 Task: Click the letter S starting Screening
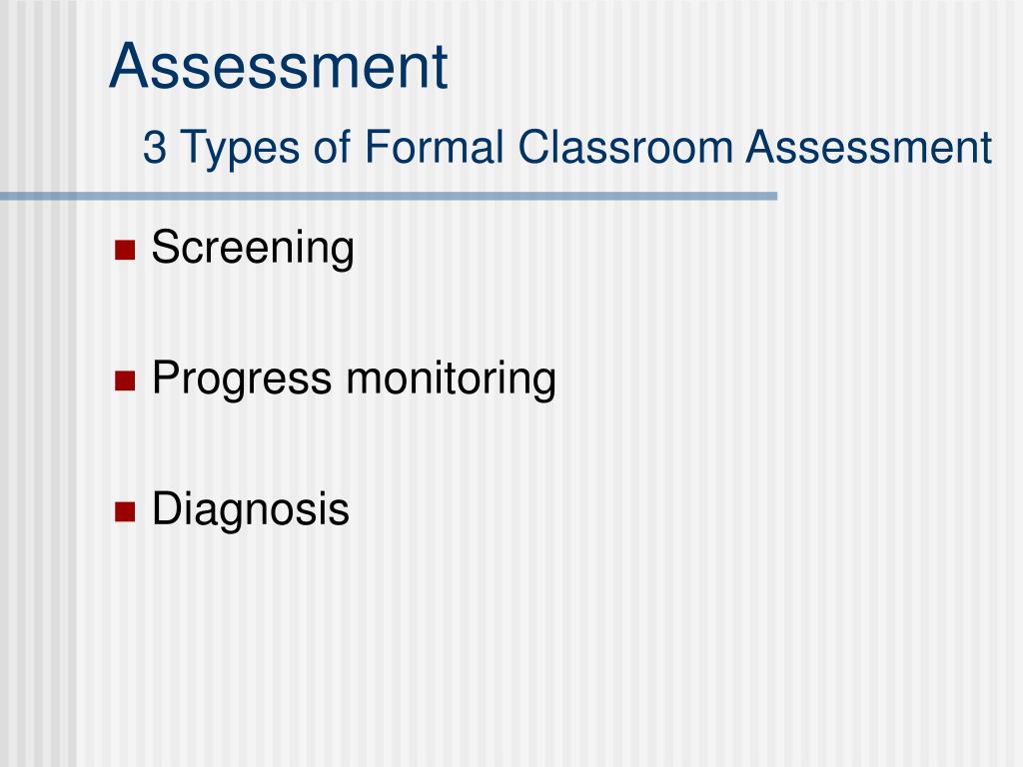pyautogui.click(x=165, y=246)
